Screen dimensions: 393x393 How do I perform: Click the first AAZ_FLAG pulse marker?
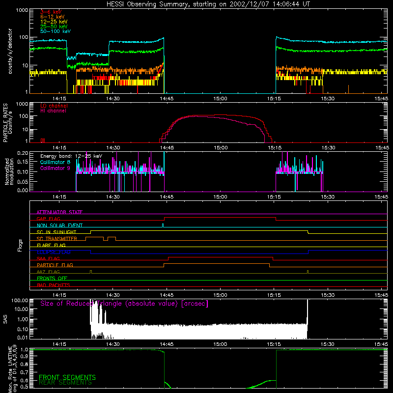click(x=91, y=272)
